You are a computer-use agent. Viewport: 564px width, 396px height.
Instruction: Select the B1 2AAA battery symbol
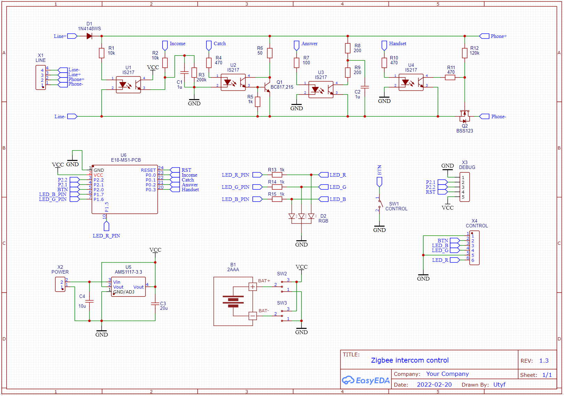click(233, 301)
